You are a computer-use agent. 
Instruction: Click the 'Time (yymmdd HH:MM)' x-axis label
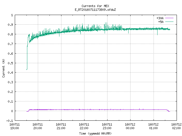[95, 133]
